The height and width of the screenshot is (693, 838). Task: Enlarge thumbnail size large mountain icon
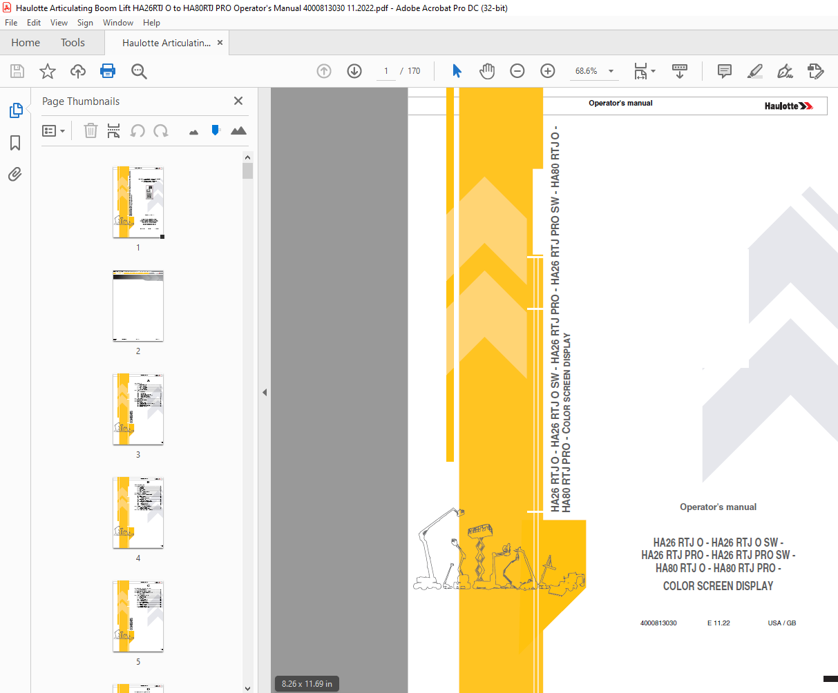(x=238, y=130)
